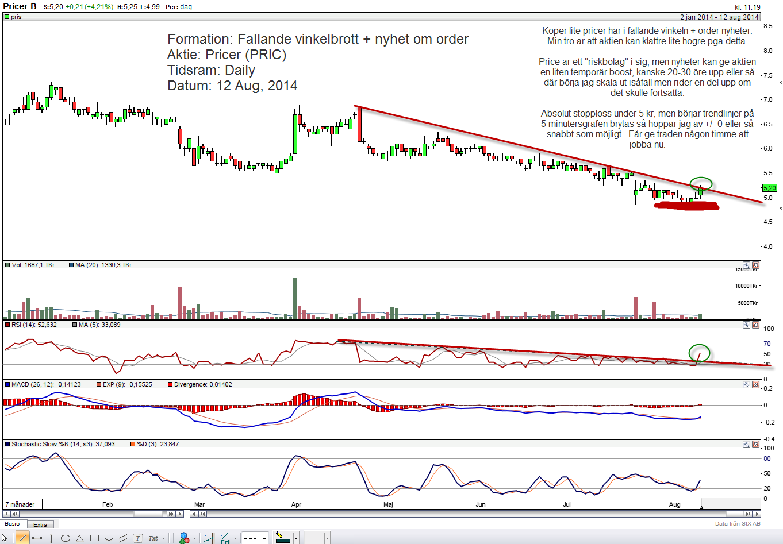Viewport: 783px width, 544px height.
Task: Click the Per: dag period text
Action: [x=179, y=7]
